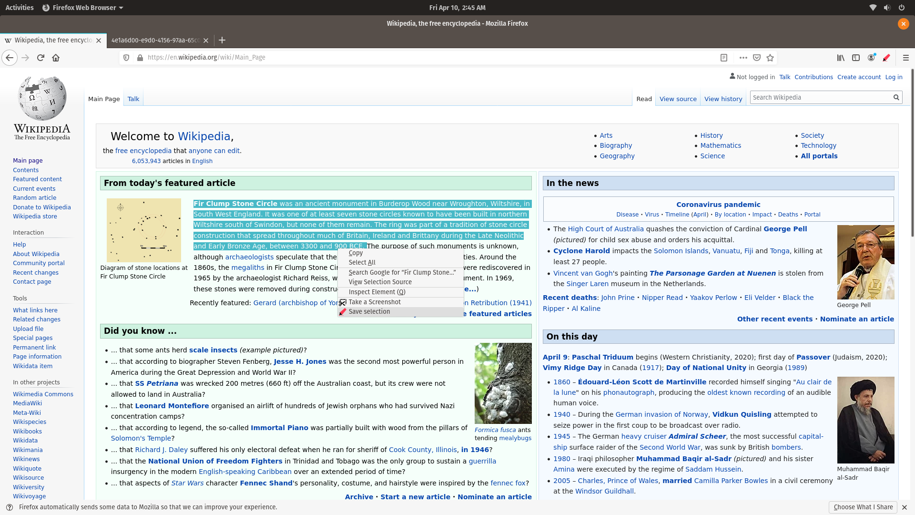Choose Select All in context menu

[x=400, y=262]
